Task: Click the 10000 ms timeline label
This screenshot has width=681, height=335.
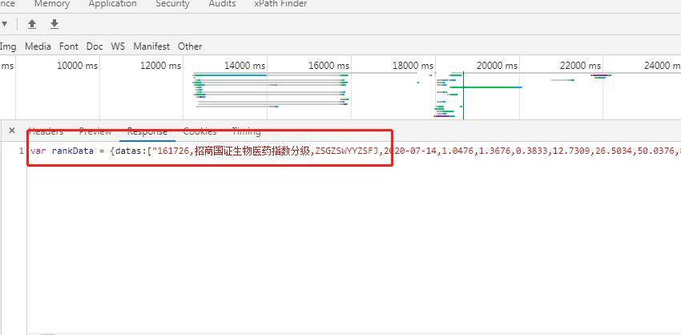Action: pyautogui.click(x=77, y=66)
